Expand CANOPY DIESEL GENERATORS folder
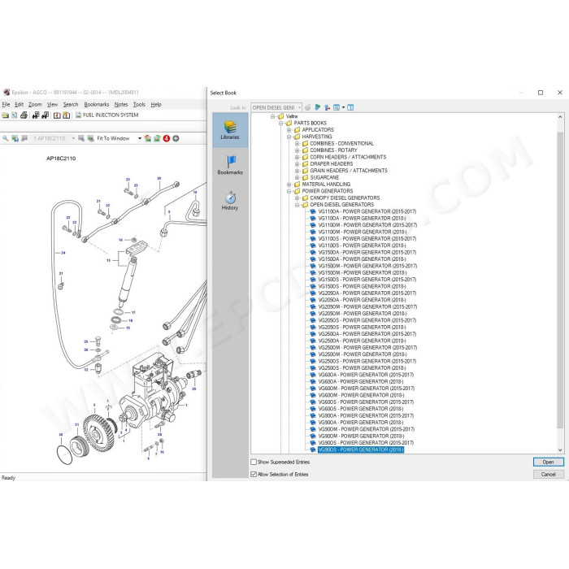This screenshot has height=569, width=569. [298, 198]
